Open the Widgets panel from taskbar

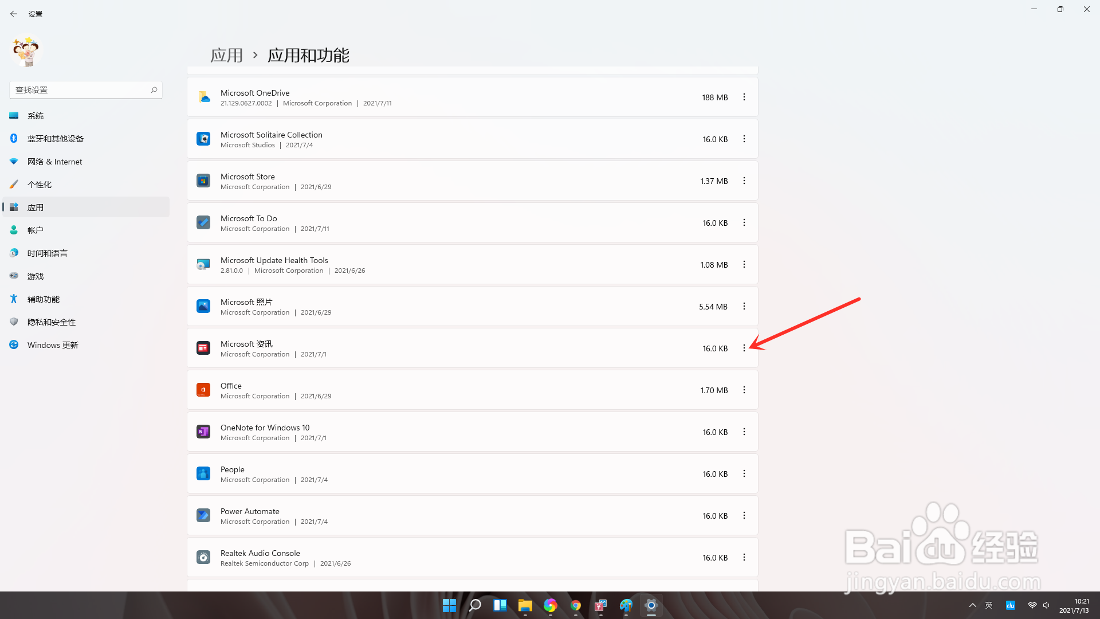point(500,605)
